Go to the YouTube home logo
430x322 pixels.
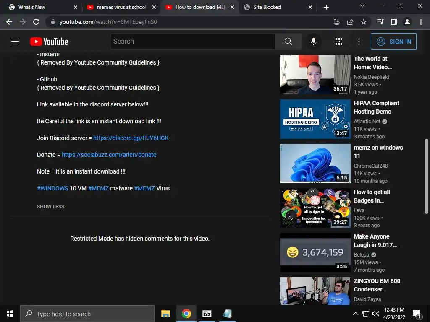coord(49,42)
